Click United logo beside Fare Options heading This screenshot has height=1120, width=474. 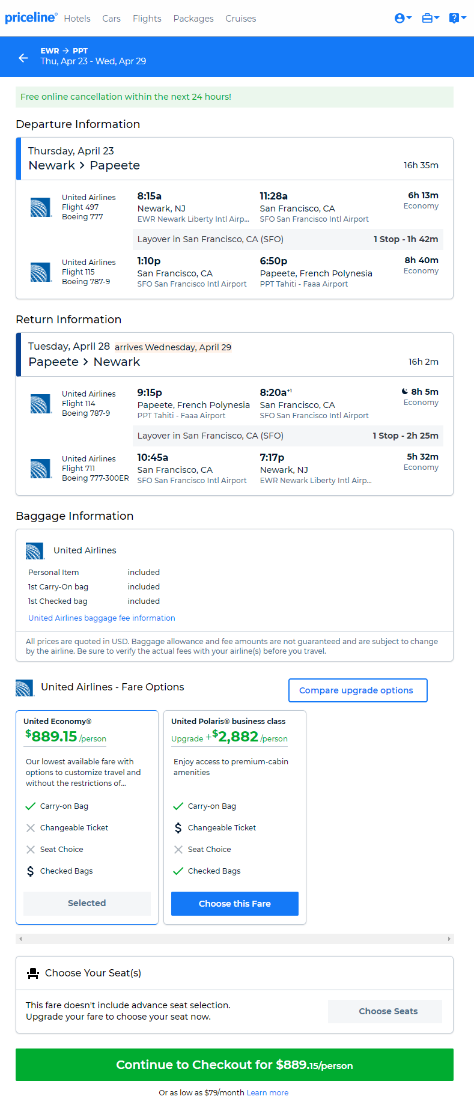coord(25,688)
